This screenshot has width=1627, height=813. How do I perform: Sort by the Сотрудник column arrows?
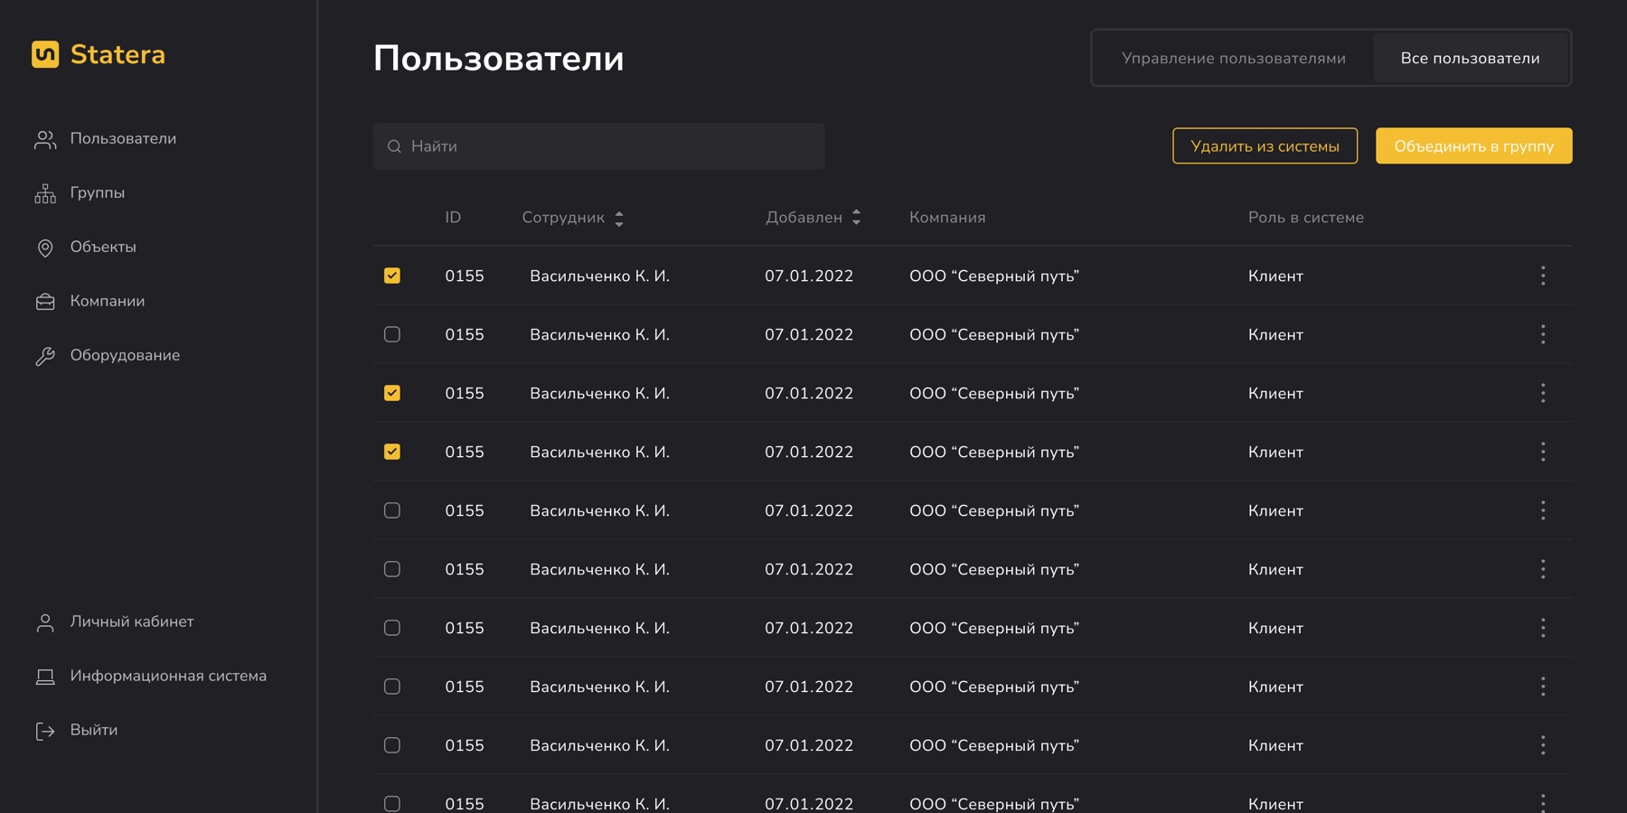click(619, 219)
